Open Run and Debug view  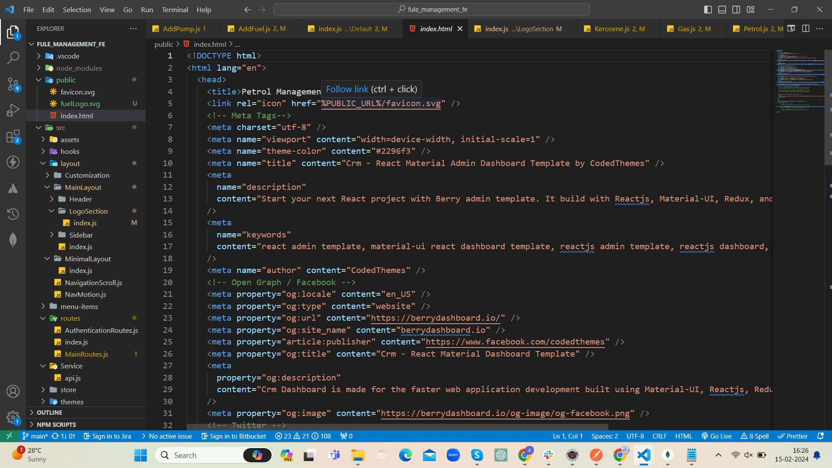click(13, 110)
